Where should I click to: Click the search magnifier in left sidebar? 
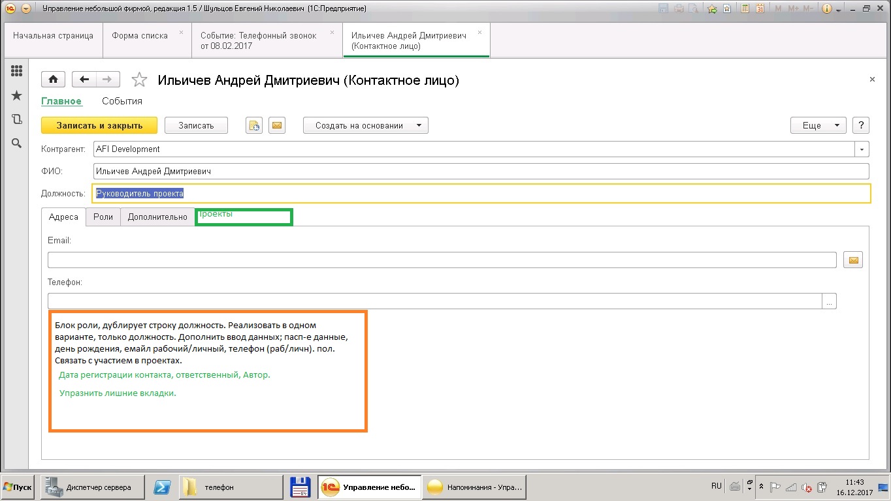click(16, 144)
